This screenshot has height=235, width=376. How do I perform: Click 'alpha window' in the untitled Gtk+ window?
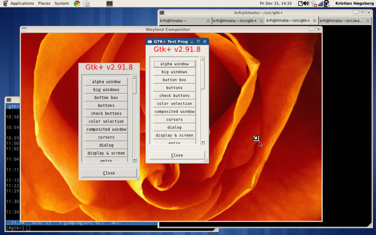[x=106, y=82]
